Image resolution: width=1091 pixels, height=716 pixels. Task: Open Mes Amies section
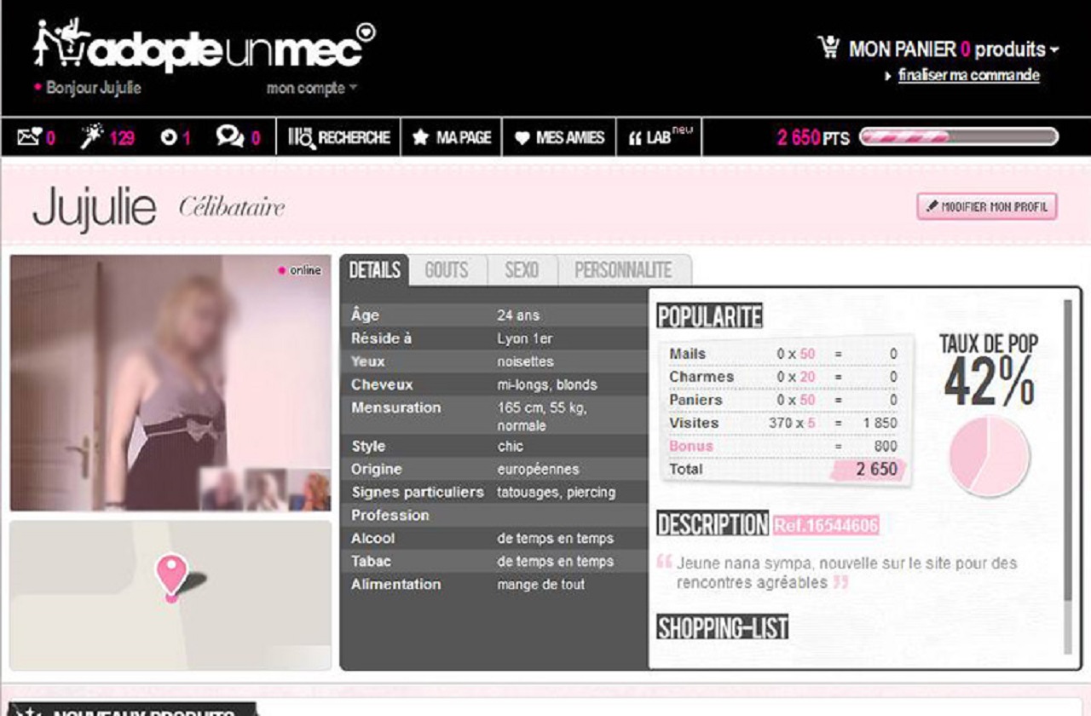pyautogui.click(x=559, y=137)
